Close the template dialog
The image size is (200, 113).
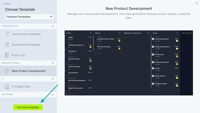(197, 3)
